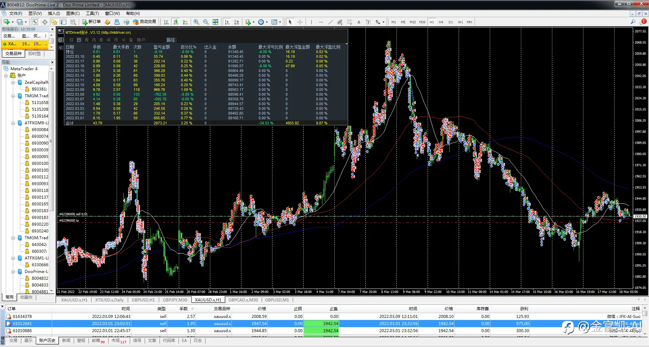649x347 pixels.
Task: Collapse the 账户 accounts tree node
Action: pos(6,76)
